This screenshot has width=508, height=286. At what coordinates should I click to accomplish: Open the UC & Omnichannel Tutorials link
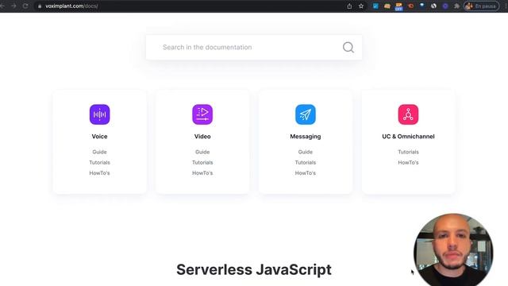pos(408,152)
